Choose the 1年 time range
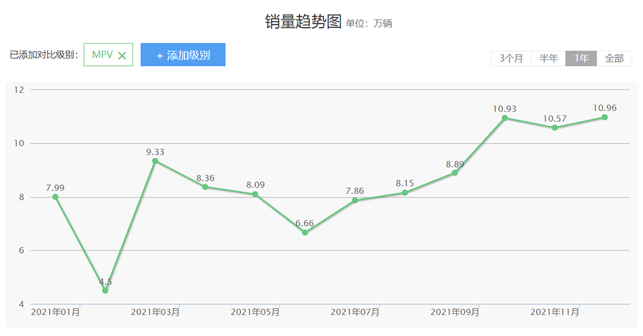Image resolution: width=643 pixels, height=336 pixels. coord(581,58)
